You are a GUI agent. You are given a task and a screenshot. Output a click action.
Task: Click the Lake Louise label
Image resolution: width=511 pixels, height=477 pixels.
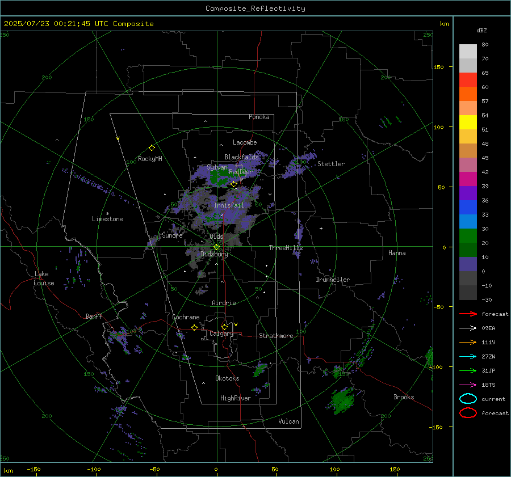tap(44, 278)
